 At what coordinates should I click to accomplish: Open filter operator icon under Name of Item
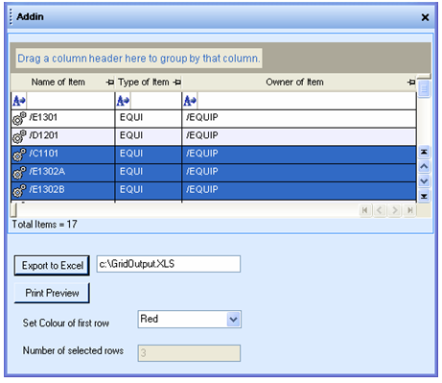coord(19,101)
